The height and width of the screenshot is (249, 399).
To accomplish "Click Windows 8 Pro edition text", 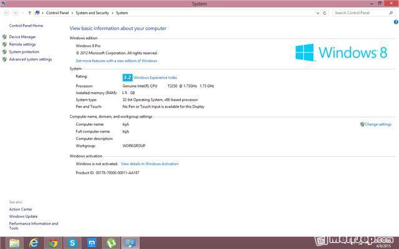I will click(x=88, y=45).
